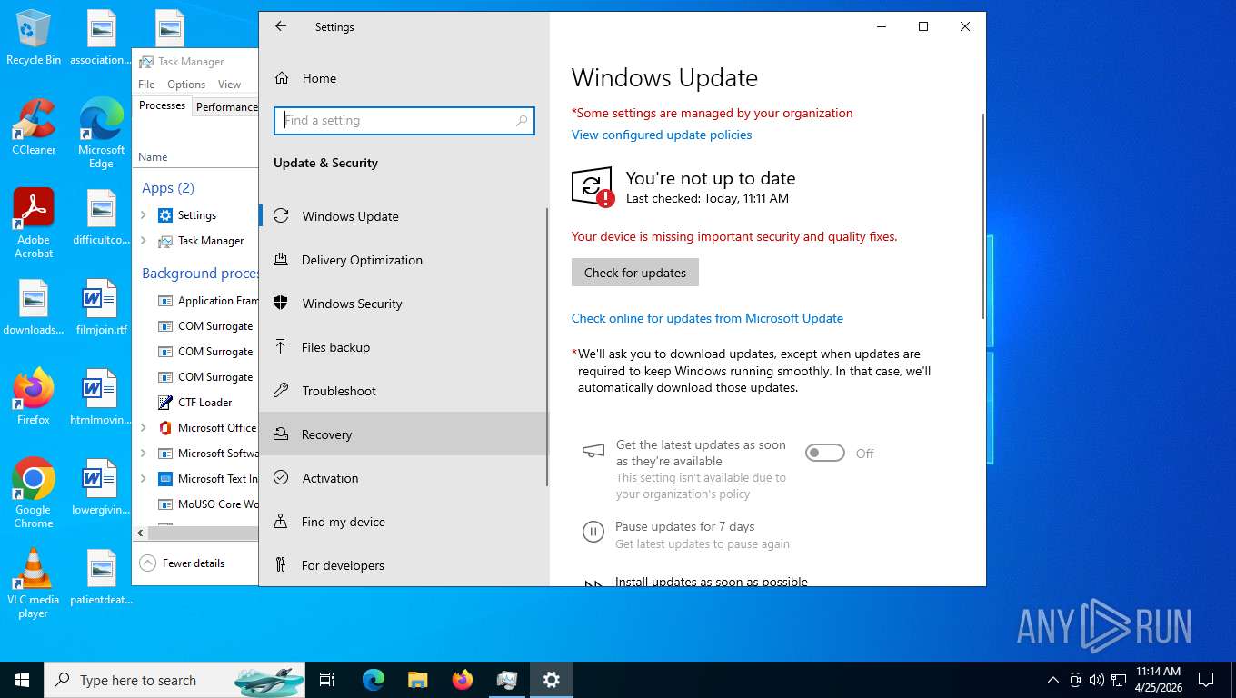This screenshot has width=1236, height=698.
Task: Open Windows Update in the Settings sidebar
Action: (403, 216)
